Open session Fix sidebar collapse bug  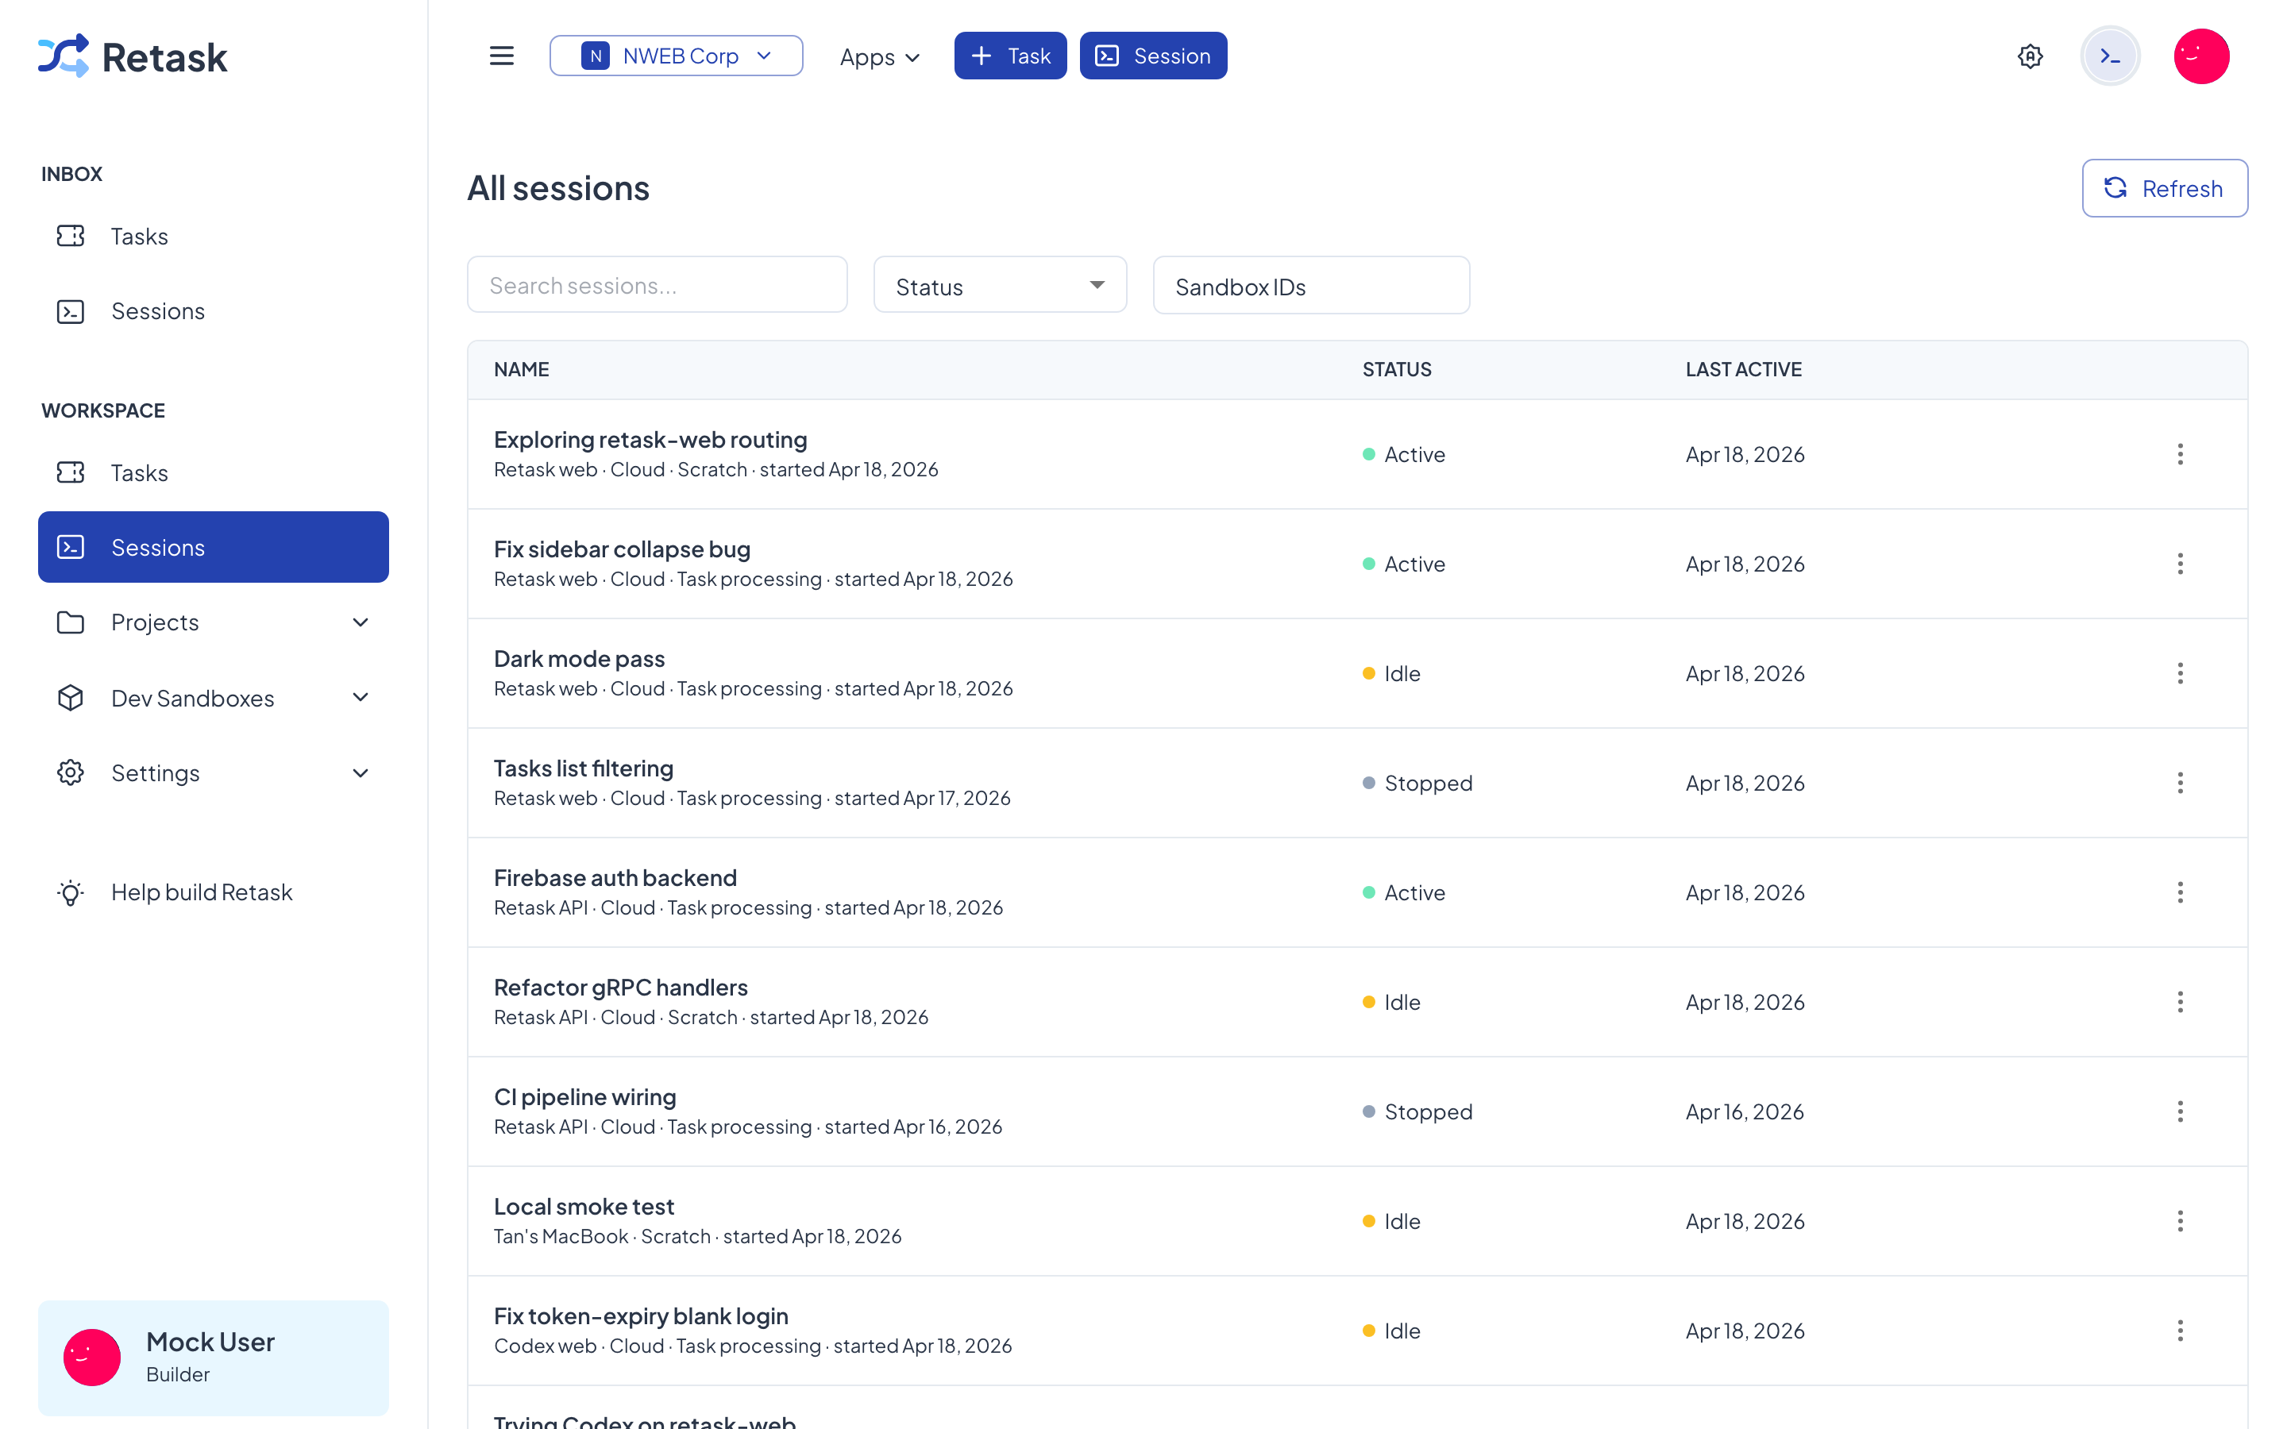(x=622, y=549)
